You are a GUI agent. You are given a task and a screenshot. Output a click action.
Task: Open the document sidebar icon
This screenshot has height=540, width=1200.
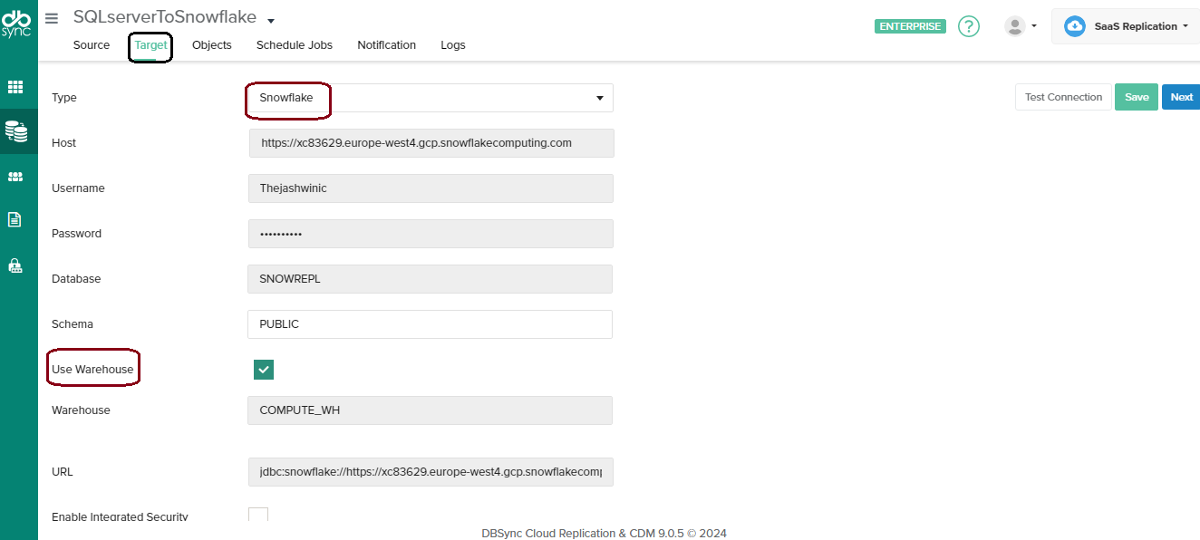(x=15, y=219)
